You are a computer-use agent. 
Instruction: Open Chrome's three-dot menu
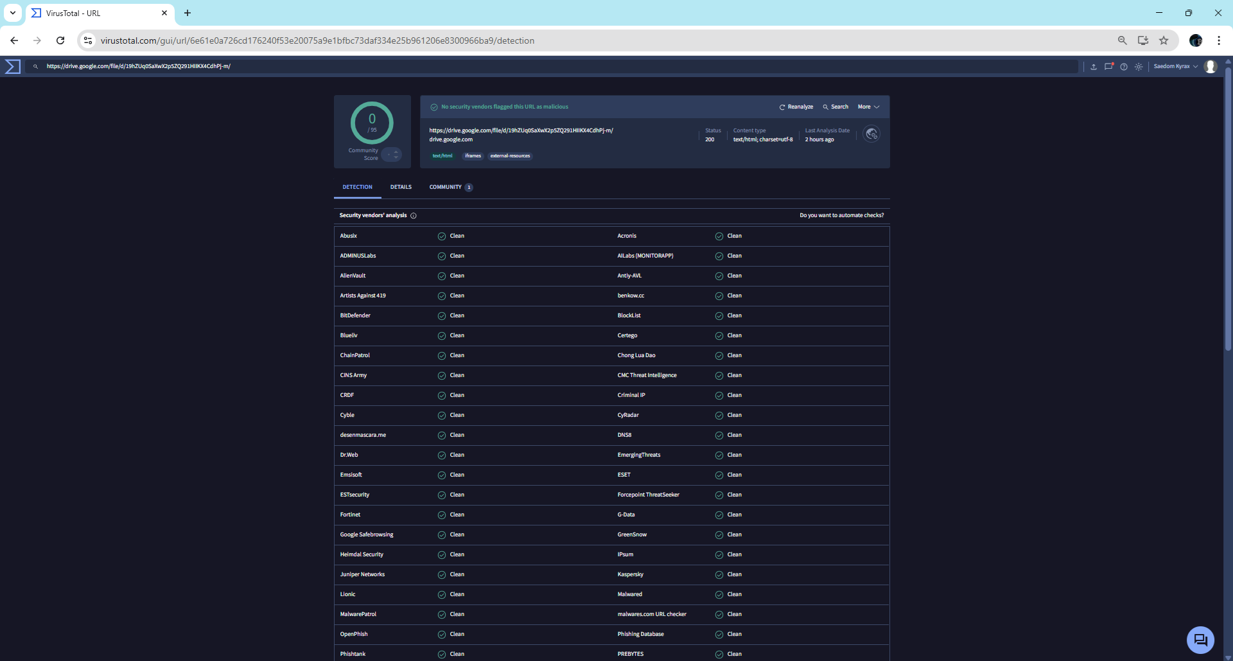1219,40
